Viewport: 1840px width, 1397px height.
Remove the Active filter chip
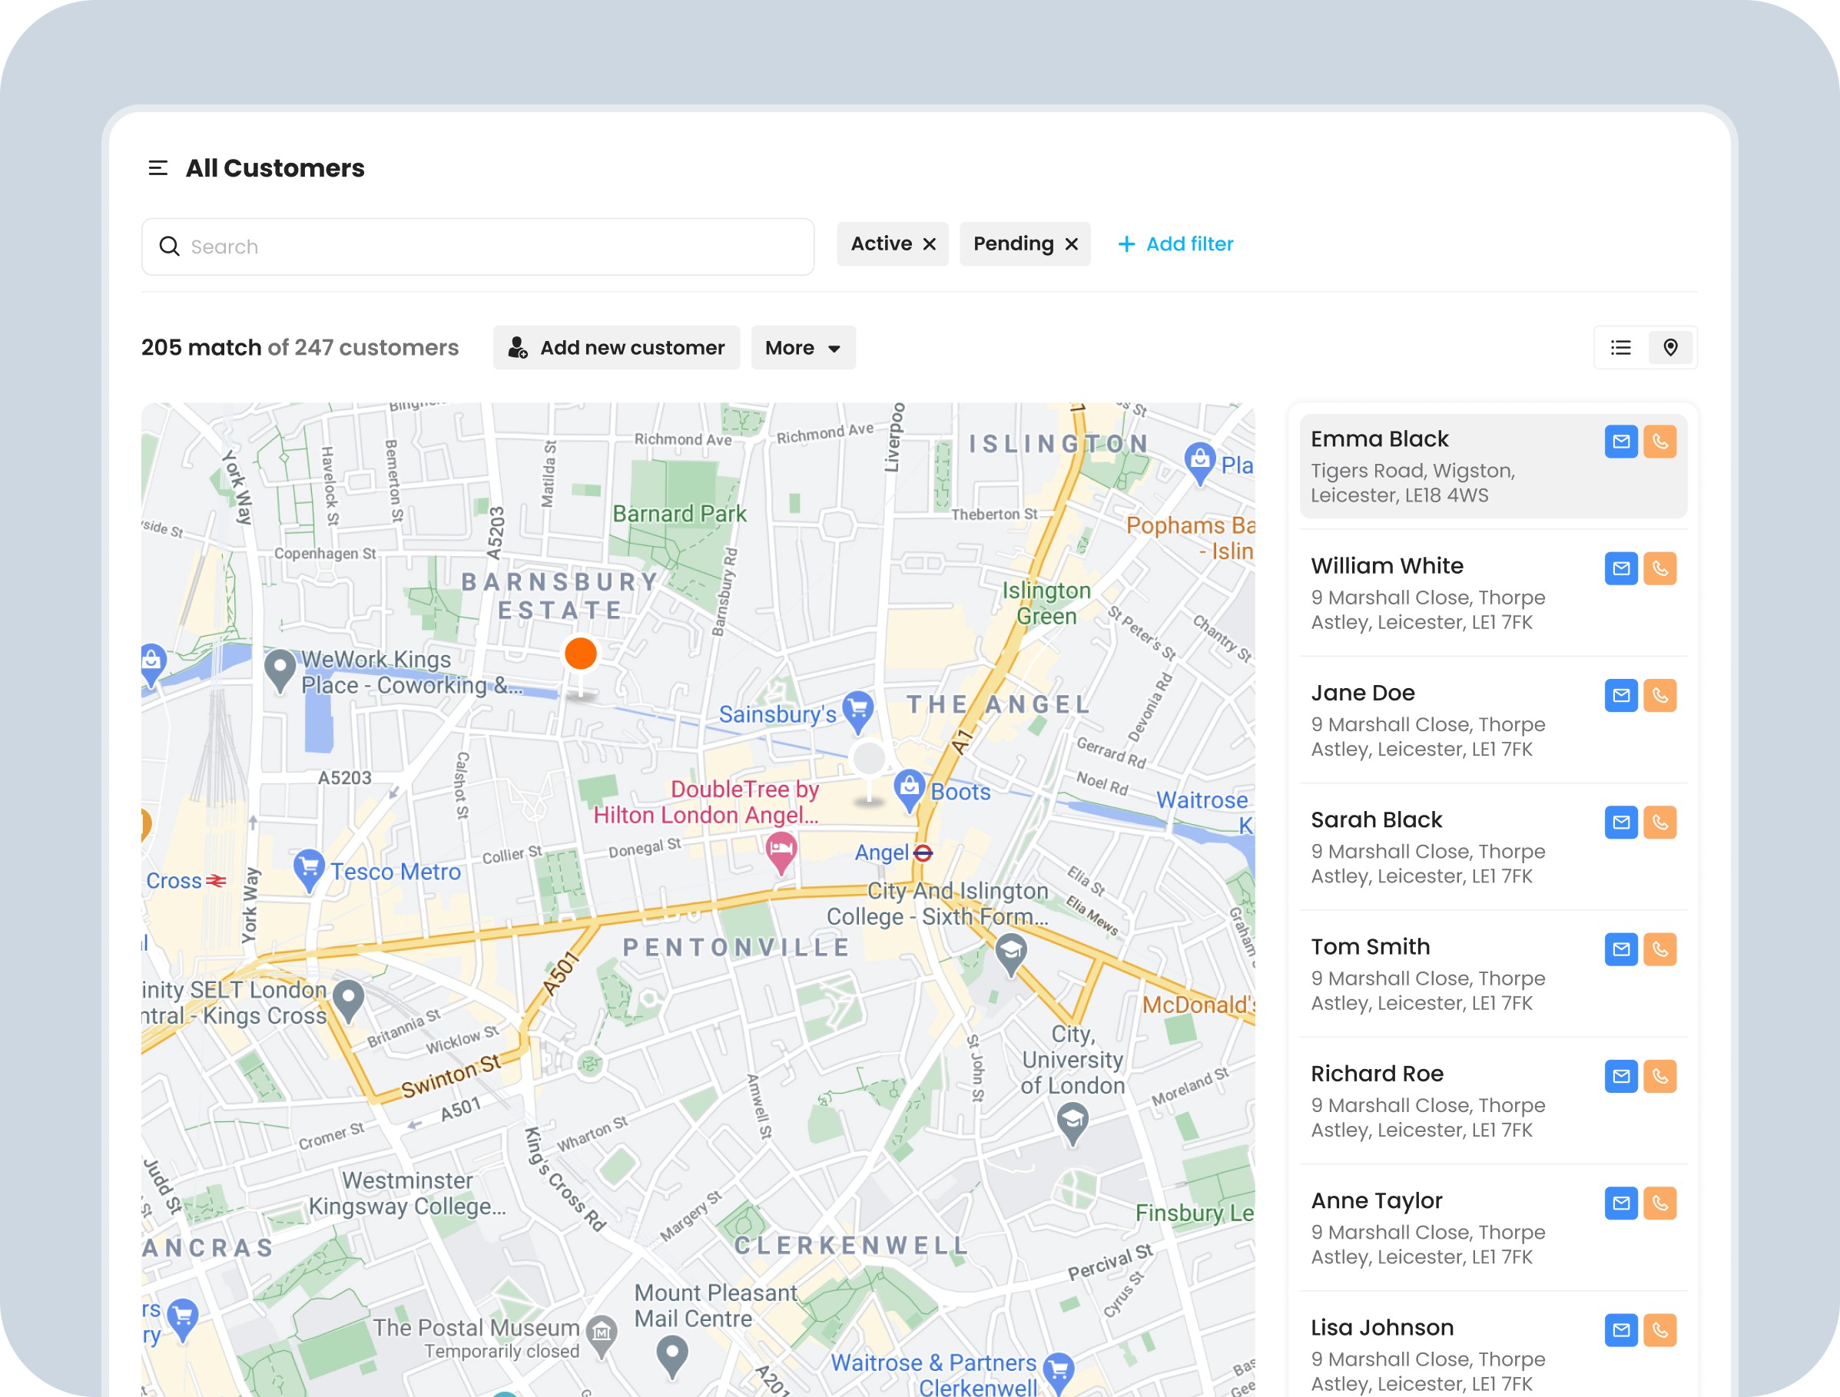coord(929,244)
